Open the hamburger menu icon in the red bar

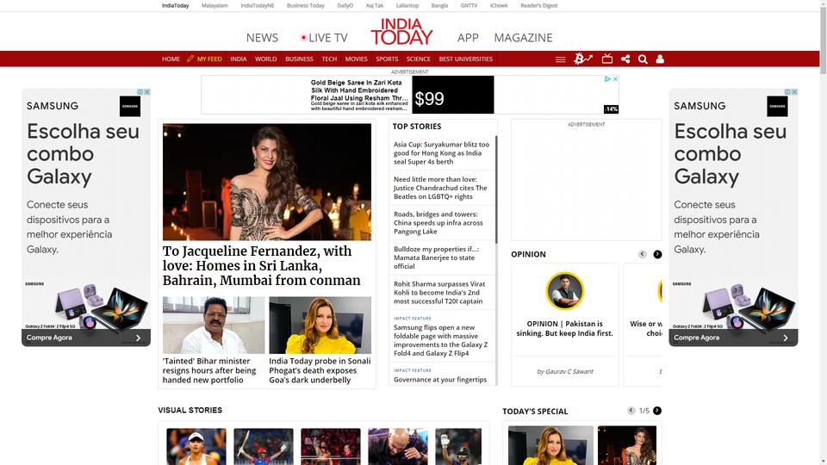pyautogui.click(x=560, y=59)
